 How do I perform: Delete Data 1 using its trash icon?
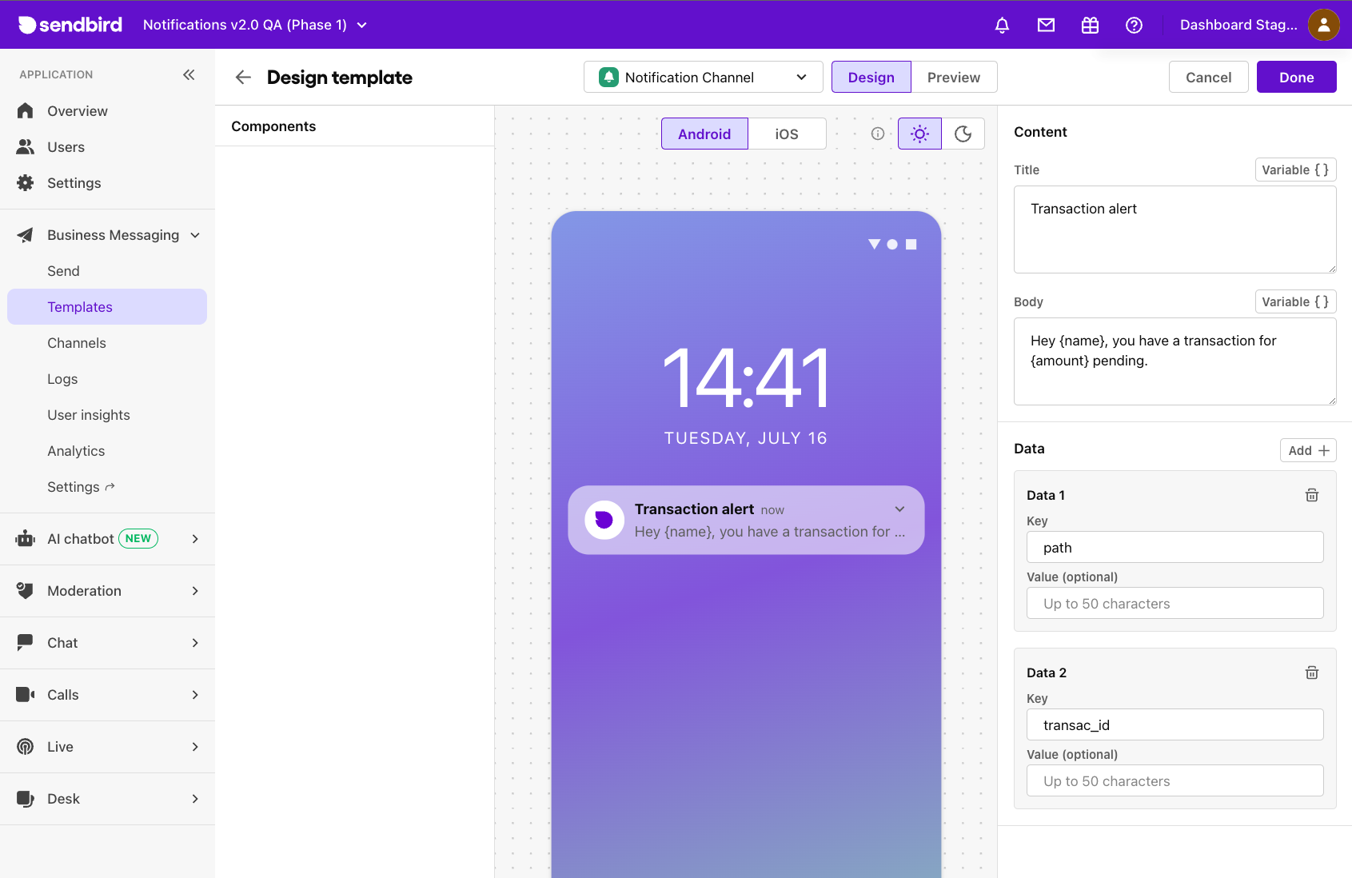click(x=1310, y=495)
